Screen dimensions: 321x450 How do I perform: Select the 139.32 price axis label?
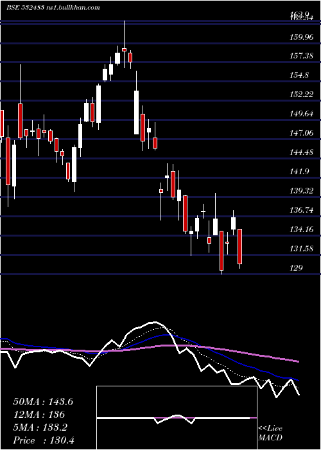301,190
